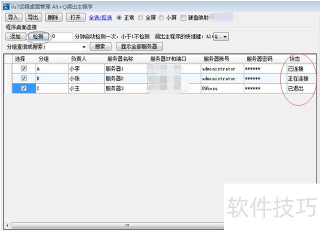
Task: Click the 小张 owner cell
Action: [86, 78]
